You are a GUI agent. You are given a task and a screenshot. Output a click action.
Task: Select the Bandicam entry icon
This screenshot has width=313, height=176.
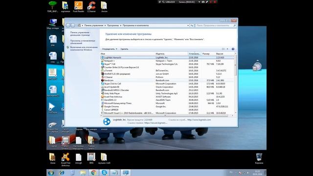click(102, 80)
